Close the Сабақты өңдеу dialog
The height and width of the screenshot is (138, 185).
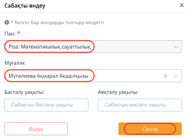point(182,5)
